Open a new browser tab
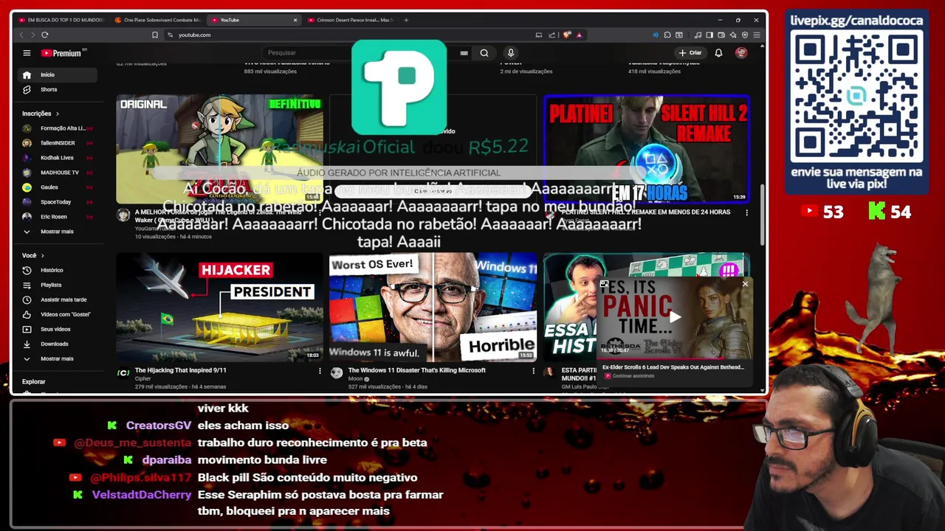Viewport: 945px width, 531px height. coord(406,20)
